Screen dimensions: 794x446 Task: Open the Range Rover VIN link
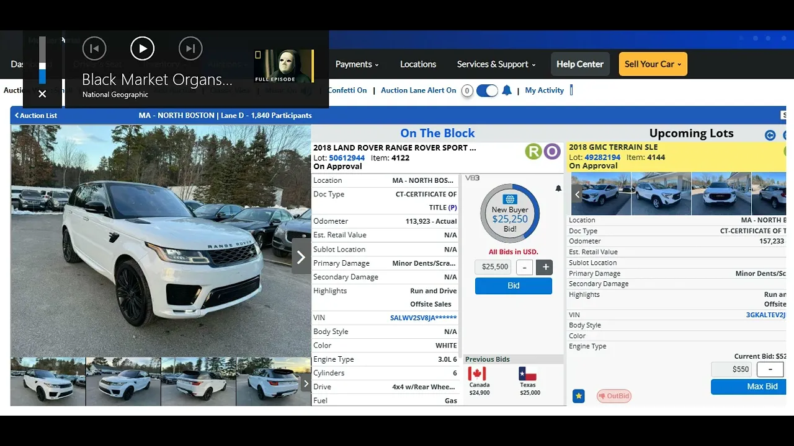(x=423, y=318)
